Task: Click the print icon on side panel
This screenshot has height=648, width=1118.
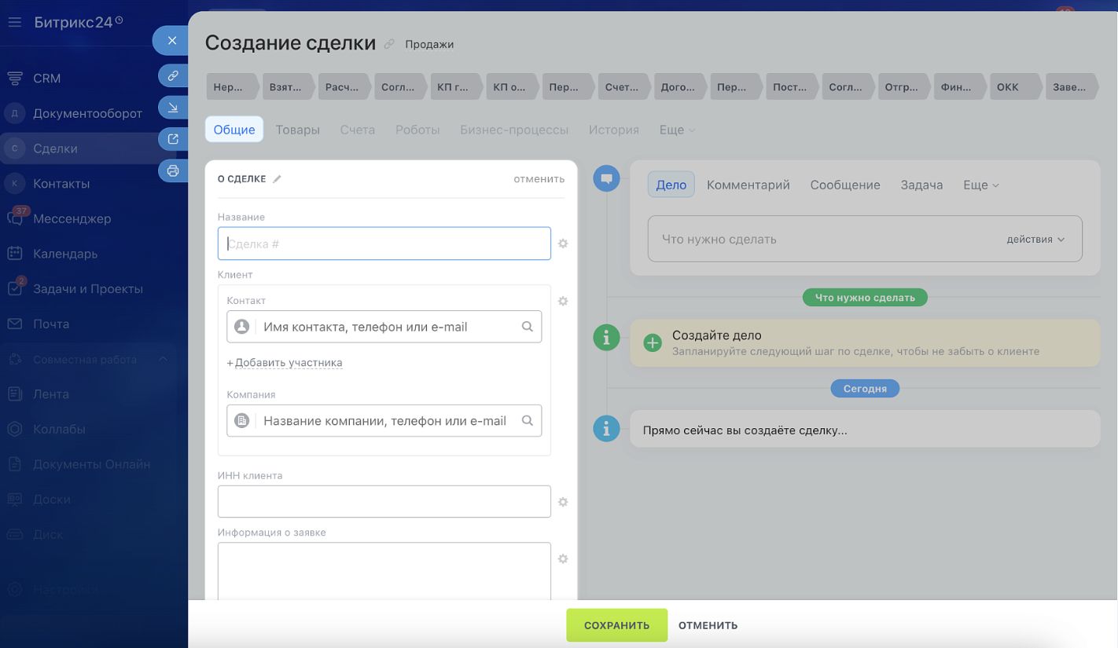Action: [x=173, y=170]
